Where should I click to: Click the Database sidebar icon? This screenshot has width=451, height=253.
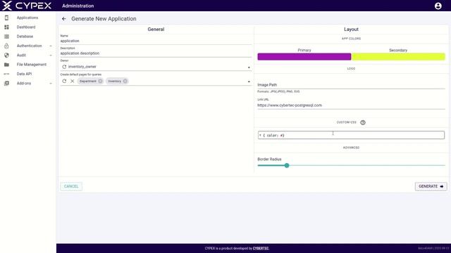[x=6, y=37]
